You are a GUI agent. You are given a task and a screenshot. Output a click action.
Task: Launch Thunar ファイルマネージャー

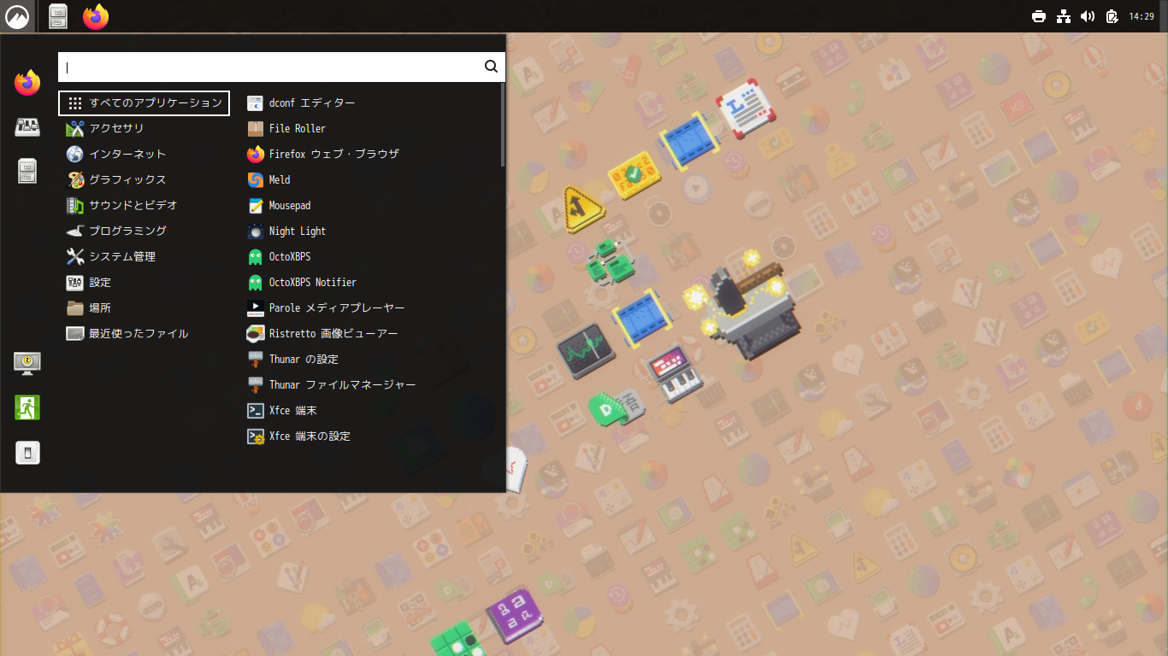pyautogui.click(x=369, y=384)
